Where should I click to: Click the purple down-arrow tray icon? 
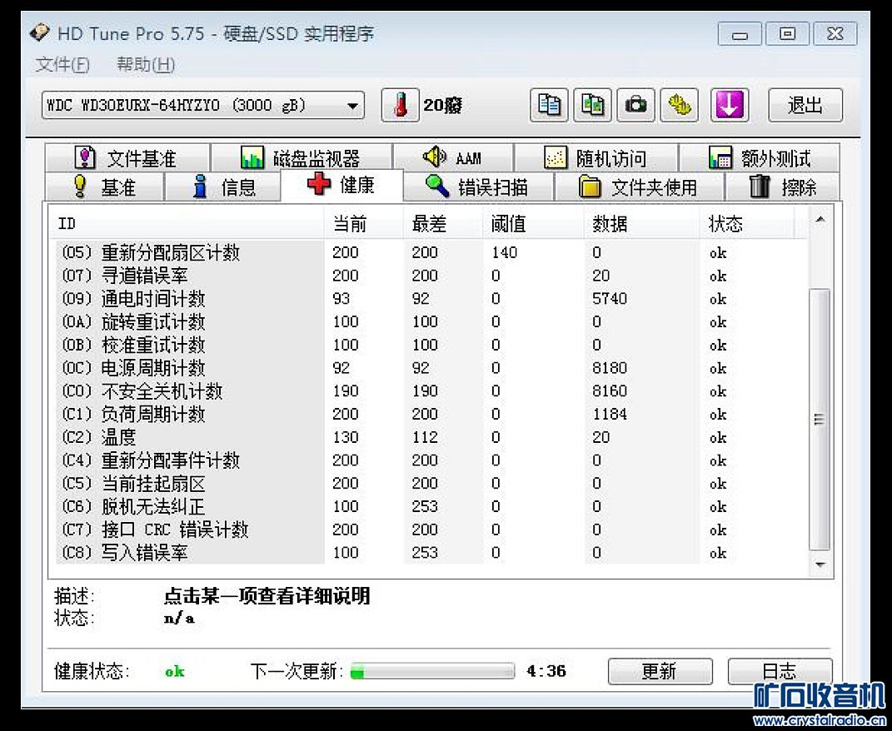coord(730,105)
